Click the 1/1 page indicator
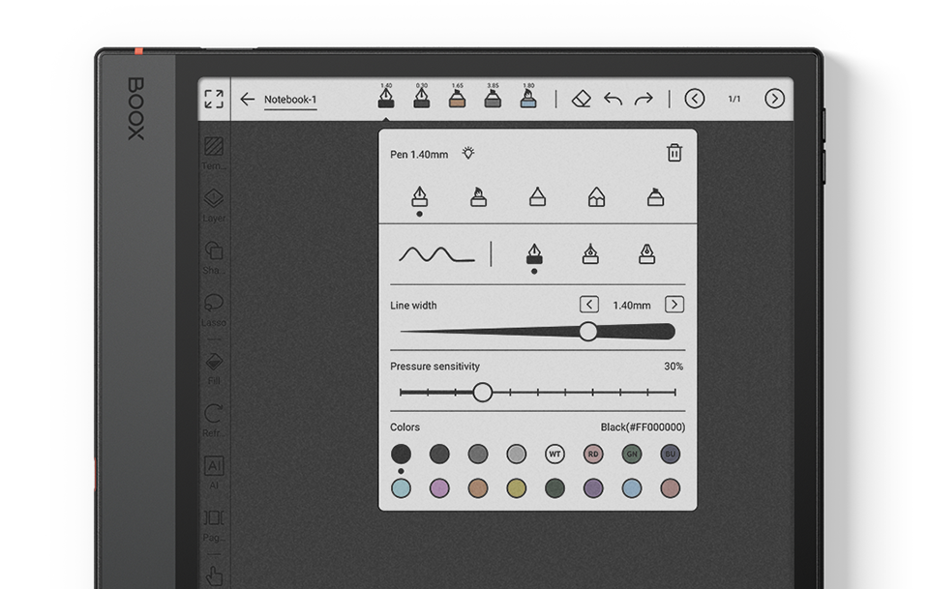Viewport: 929px width, 589px height. click(x=734, y=99)
